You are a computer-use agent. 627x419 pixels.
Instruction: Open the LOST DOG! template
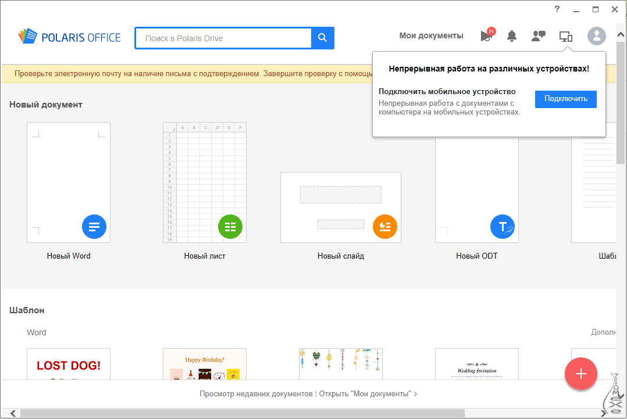tap(69, 364)
